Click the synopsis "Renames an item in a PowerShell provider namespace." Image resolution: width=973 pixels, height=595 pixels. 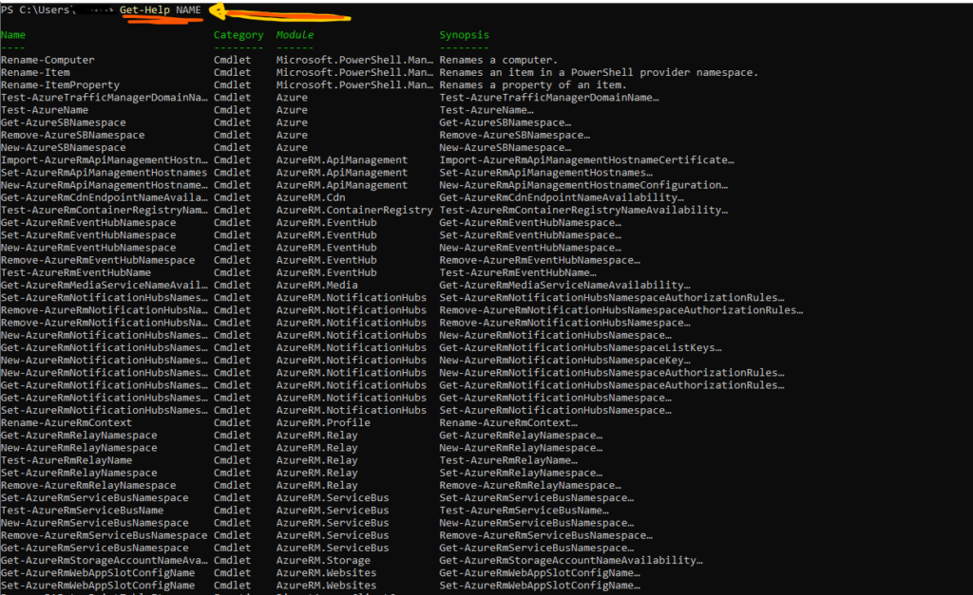point(599,72)
